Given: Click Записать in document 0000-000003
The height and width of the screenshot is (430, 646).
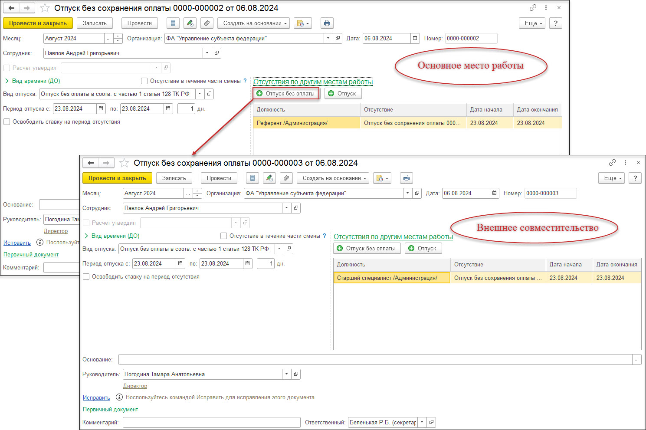Looking at the screenshot, I should click(x=174, y=178).
